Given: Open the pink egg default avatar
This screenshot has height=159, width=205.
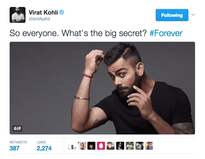Looking at the screenshot, I should pyautogui.click(x=101, y=146).
